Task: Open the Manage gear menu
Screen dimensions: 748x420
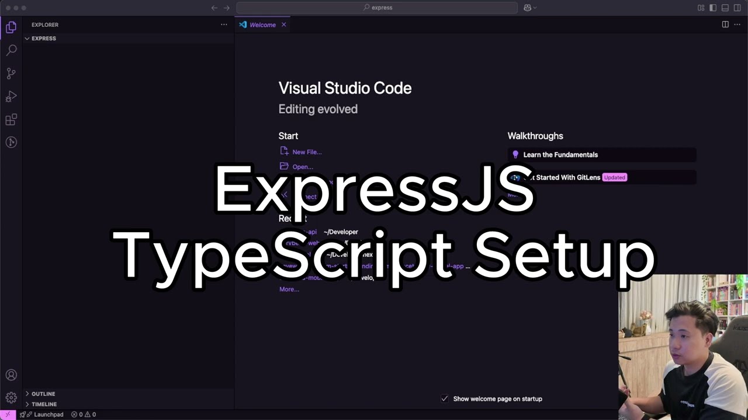Action: [11, 398]
